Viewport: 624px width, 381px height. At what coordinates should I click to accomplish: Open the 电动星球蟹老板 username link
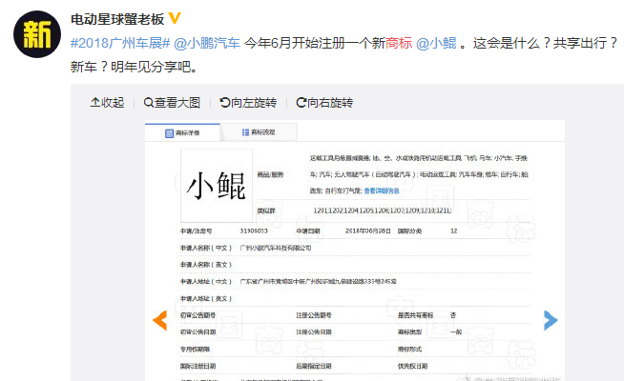(117, 19)
